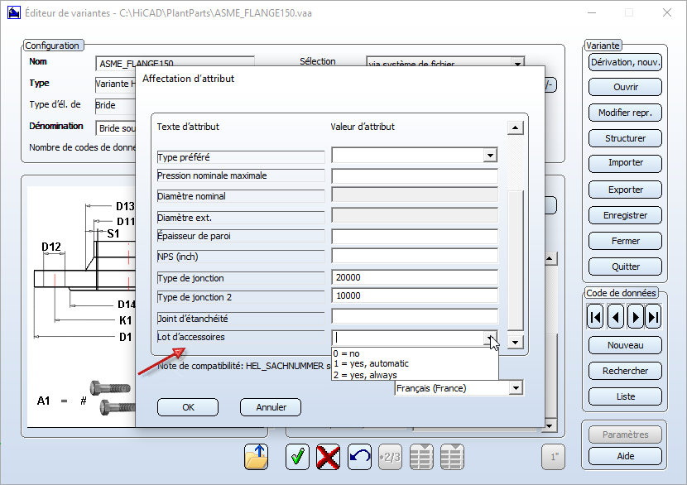Viewport: 687px width, 485px height.
Task: Open the Français (France) language dropdown
Action: [x=516, y=388]
